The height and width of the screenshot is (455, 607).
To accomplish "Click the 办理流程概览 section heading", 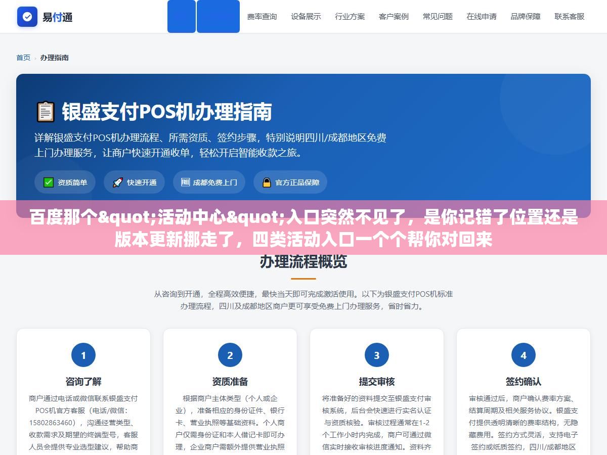I will point(303,262).
